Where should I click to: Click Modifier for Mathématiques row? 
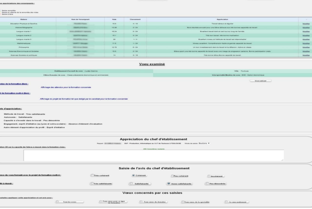click(x=306, y=43)
